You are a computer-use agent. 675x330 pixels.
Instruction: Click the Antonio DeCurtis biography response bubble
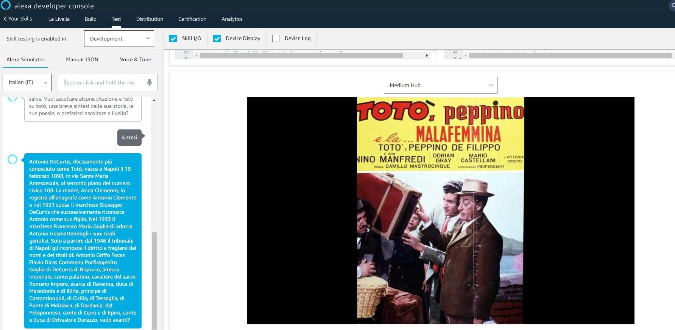pyautogui.click(x=83, y=241)
